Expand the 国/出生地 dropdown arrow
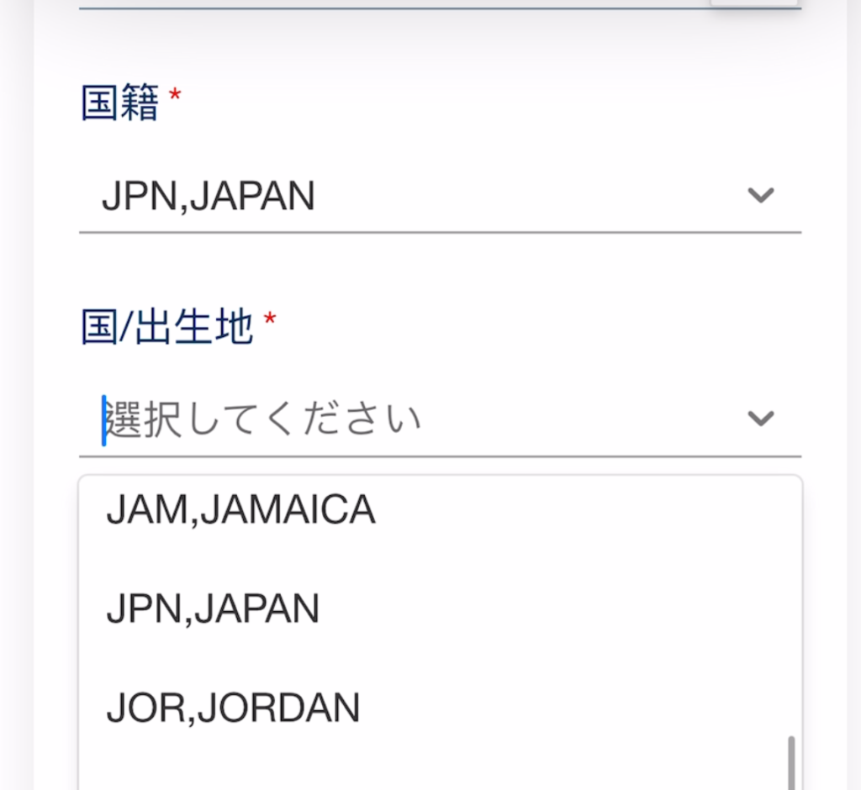The width and height of the screenshot is (861, 790). coord(760,418)
